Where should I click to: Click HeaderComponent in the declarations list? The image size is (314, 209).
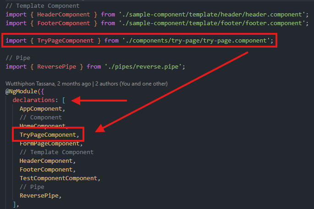pos(46,161)
